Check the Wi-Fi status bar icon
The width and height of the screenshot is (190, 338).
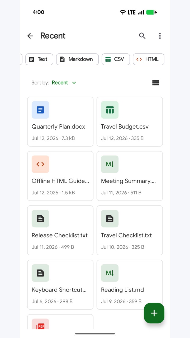point(123,12)
